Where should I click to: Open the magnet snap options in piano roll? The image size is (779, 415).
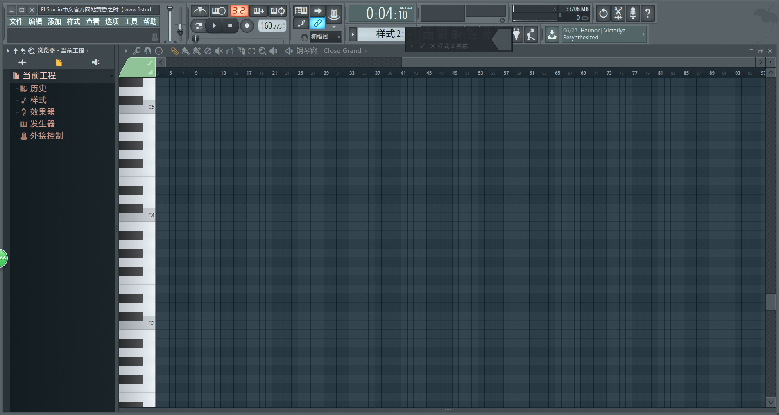point(147,51)
